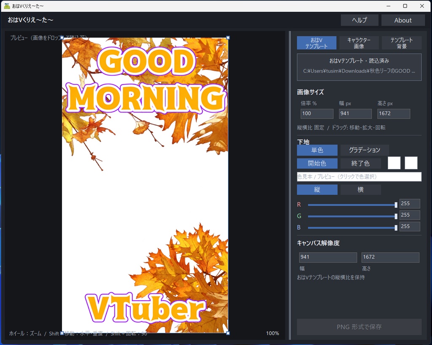432x345 pixels.
Task: Click the B blue slider track
Action: pos(352,228)
